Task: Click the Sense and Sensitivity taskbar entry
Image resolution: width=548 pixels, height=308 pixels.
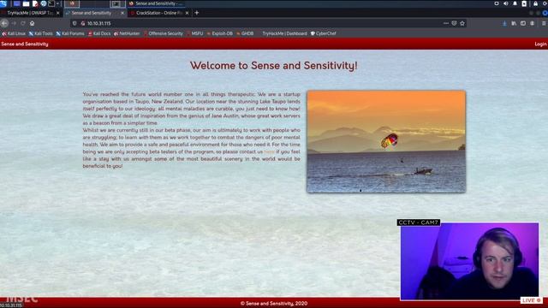Action: [x=157, y=3]
